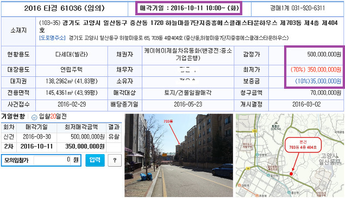345x198 pixels.
Task: Click the 최저가 (70%) 350,000,000원 value
Action: (316, 70)
